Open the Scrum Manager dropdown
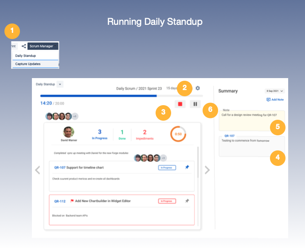305x248 pixels. [x=43, y=46]
